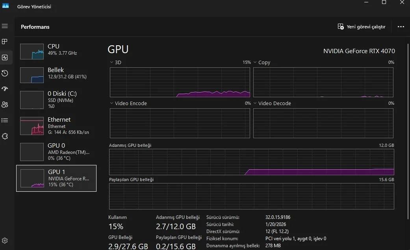Open the hamburger navigation menu

(5, 26)
